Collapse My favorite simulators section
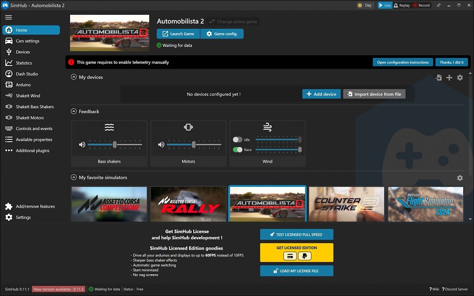The height and width of the screenshot is (296, 474). (x=73, y=177)
